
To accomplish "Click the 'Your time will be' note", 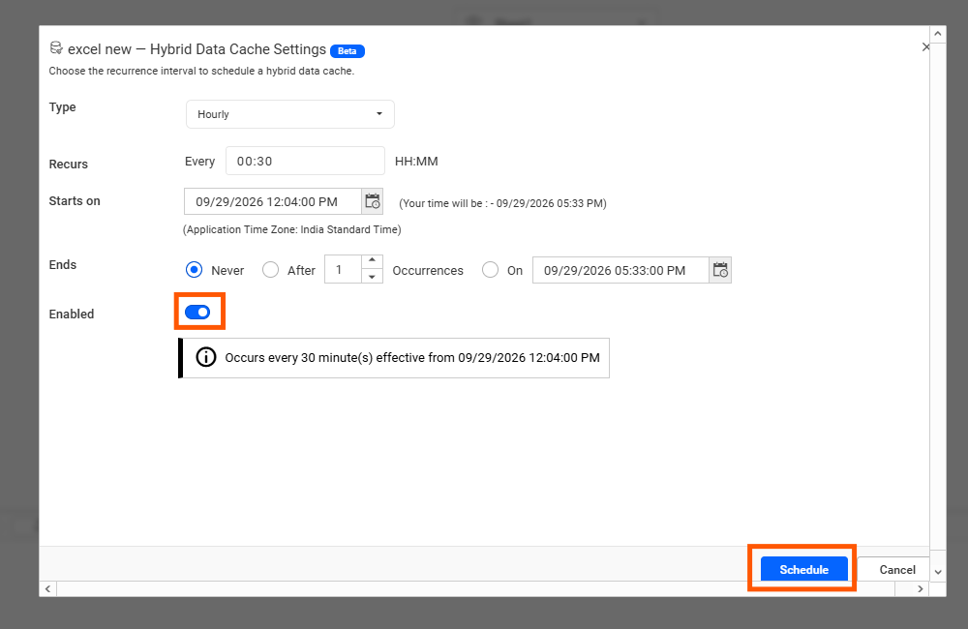I will point(502,204).
